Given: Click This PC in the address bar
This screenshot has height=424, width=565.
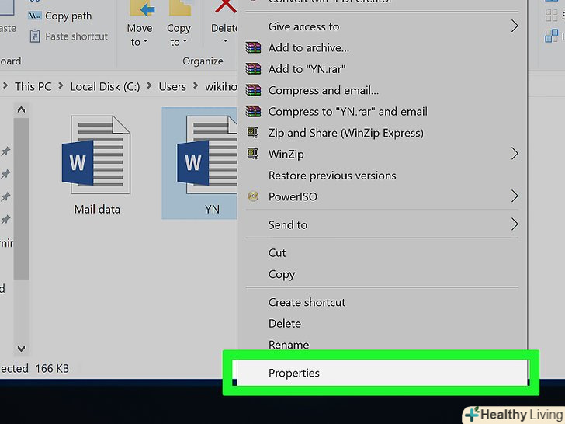Looking at the screenshot, I should coord(33,86).
